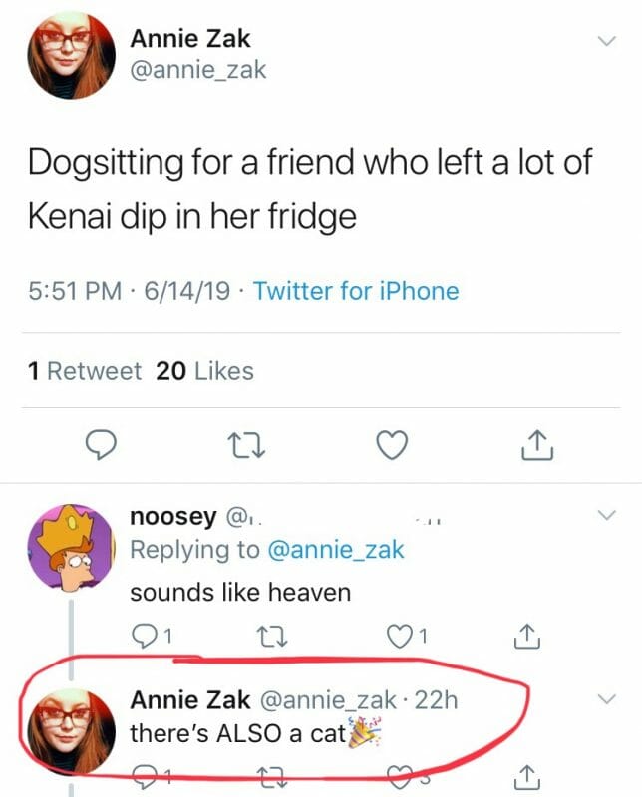
Task: View the 1 Retweet list
Action: [x=85, y=371]
